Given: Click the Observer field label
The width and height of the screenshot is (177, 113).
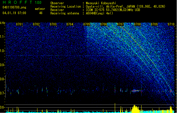Looking at the screenshot, I should (x=57, y=3).
